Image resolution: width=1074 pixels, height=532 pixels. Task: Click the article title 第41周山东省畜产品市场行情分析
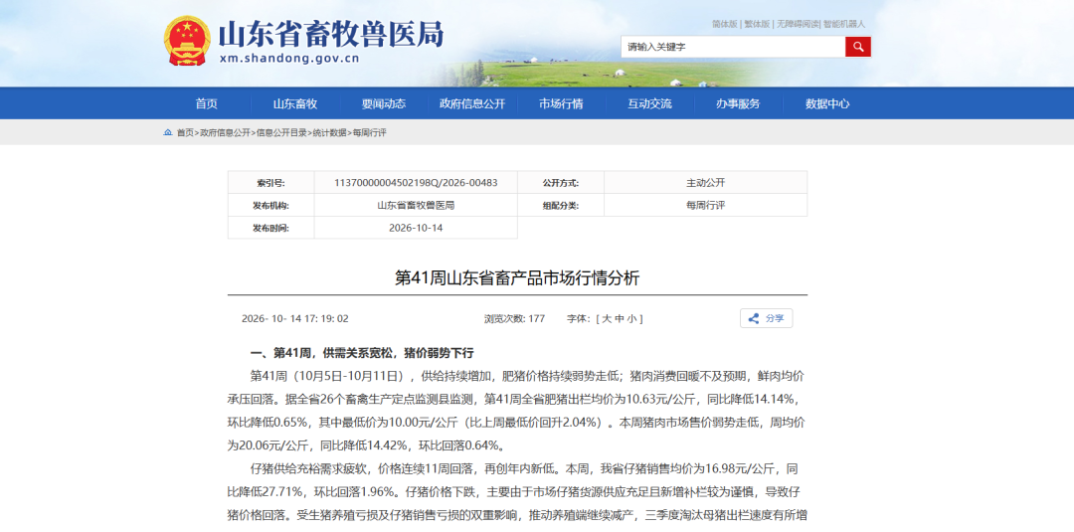coord(517,278)
